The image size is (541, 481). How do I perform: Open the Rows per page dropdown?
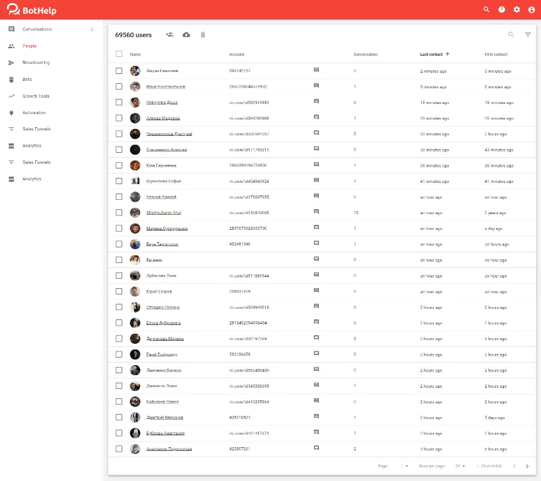[x=460, y=466]
